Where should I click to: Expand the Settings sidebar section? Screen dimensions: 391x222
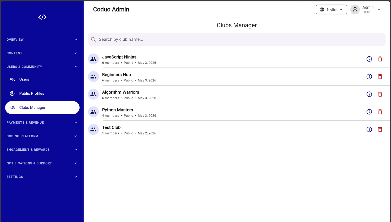click(42, 177)
